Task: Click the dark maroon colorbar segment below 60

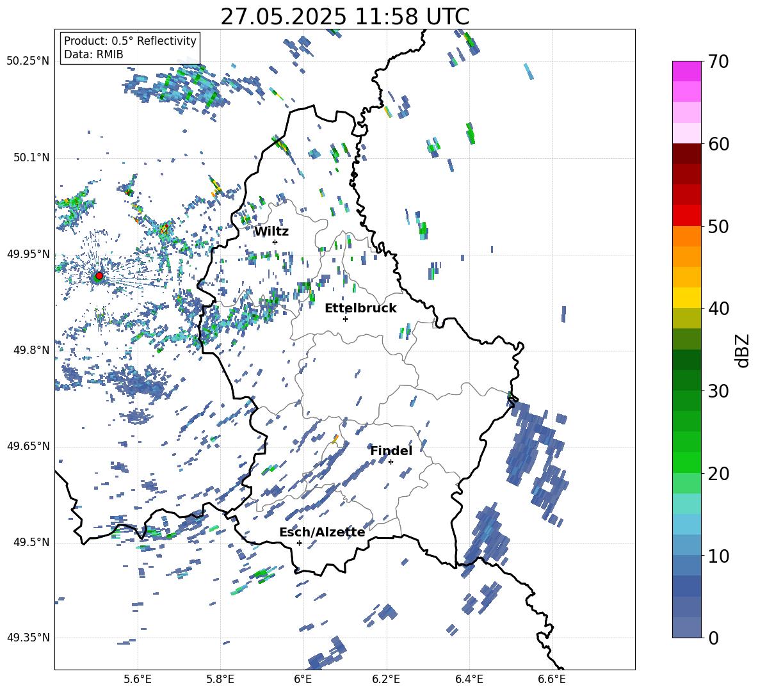Action: (x=687, y=154)
